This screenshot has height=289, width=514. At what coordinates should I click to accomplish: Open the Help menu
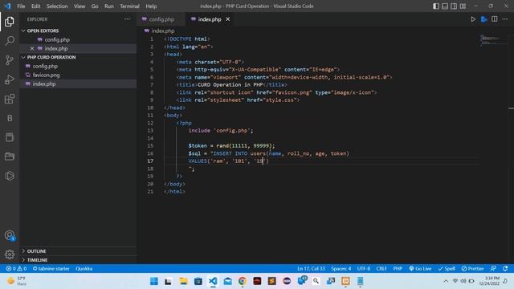click(x=151, y=6)
